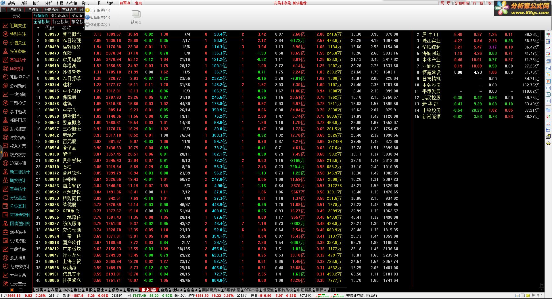Open 功能 menu
This screenshot has height=299, width=552.
[x=24, y=3]
